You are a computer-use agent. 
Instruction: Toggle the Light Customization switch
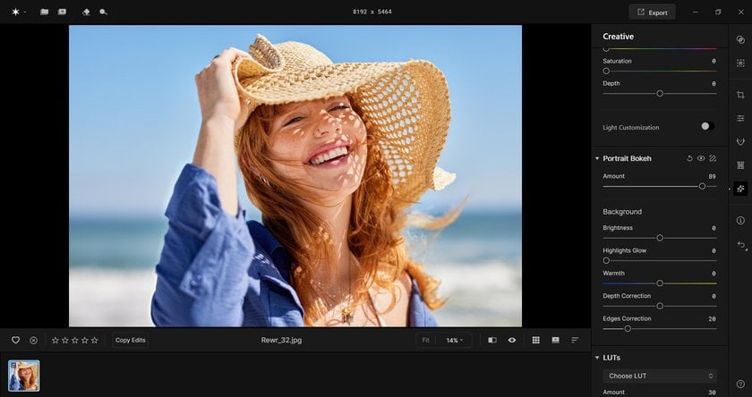coord(707,126)
